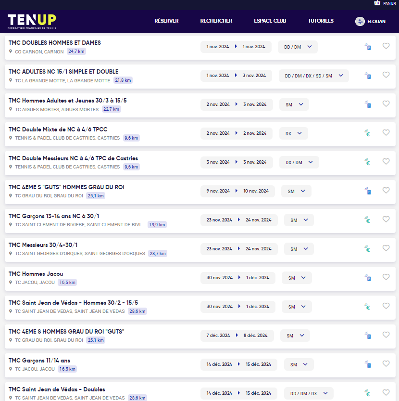Click the 19,9 km distance badge
Viewport: 399px width, 401px height.
(157, 225)
